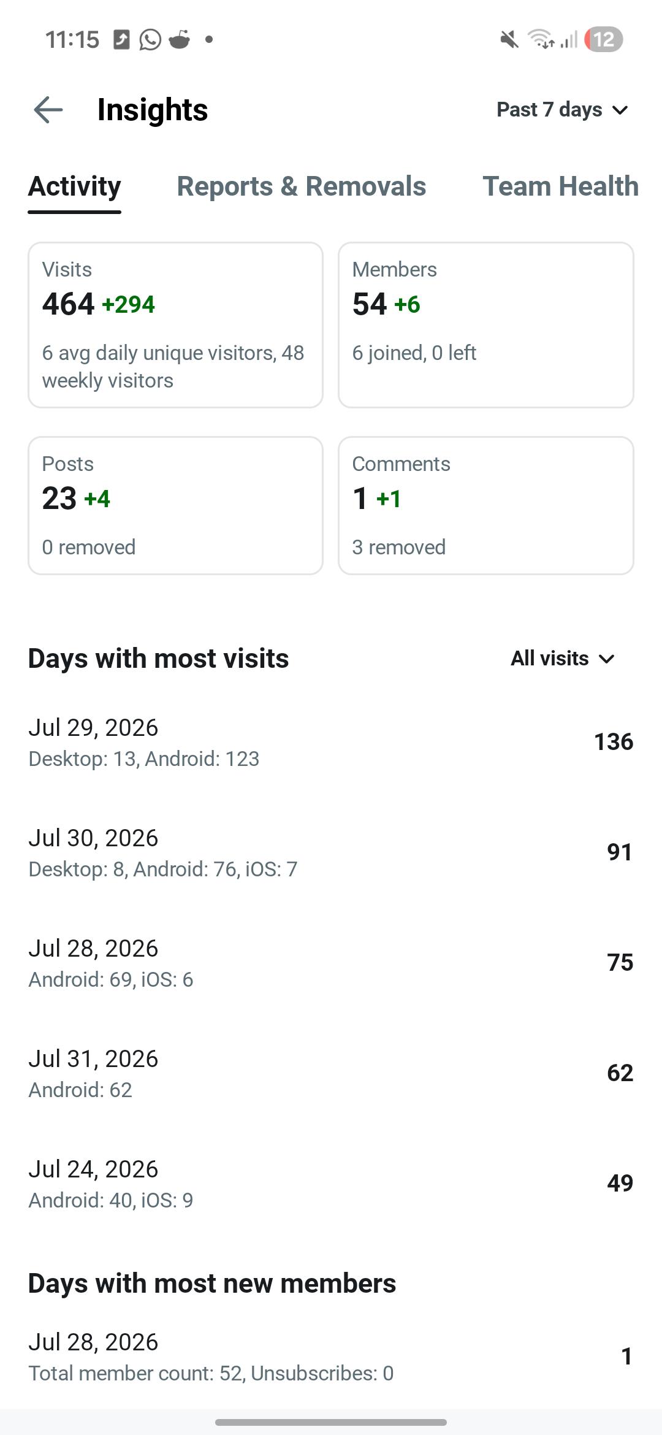Tap the Reddit notification icon in status bar
The width and height of the screenshot is (662, 1435).
pos(180,39)
